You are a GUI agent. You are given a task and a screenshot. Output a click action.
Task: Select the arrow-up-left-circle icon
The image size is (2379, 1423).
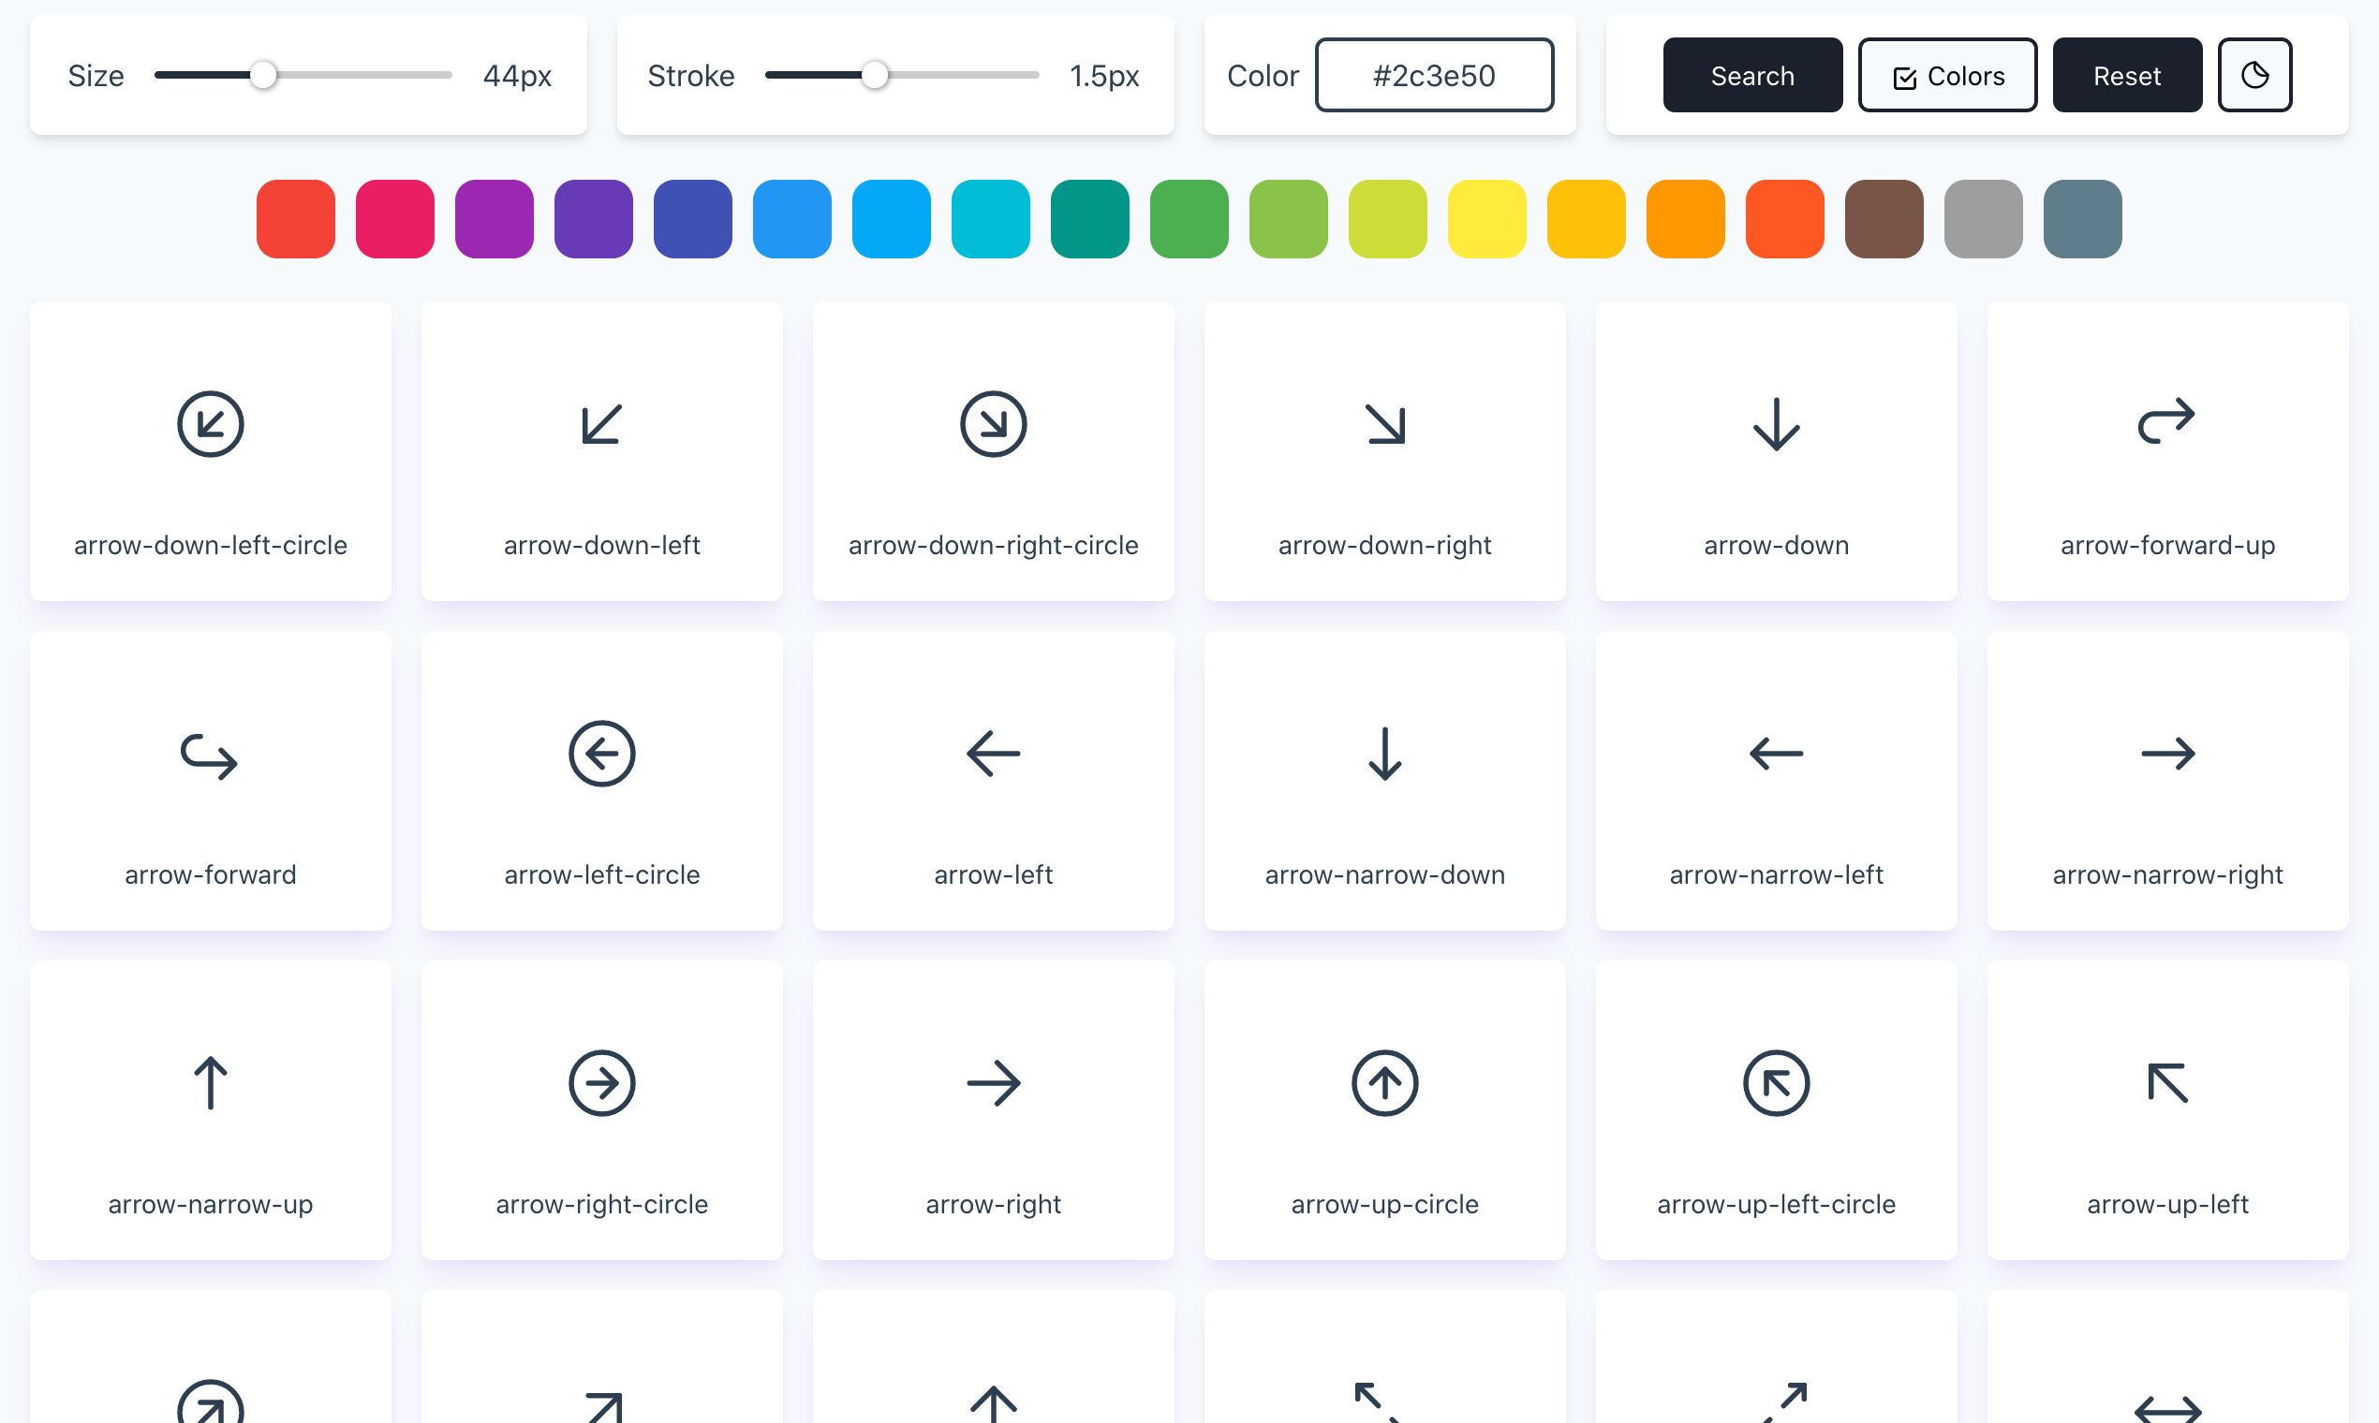click(x=1776, y=1082)
